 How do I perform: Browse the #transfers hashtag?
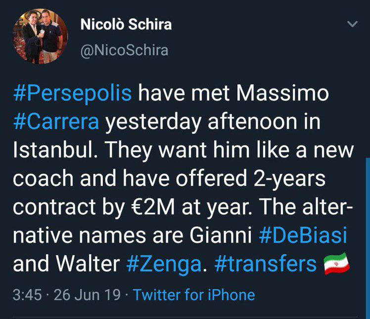pos(266,265)
